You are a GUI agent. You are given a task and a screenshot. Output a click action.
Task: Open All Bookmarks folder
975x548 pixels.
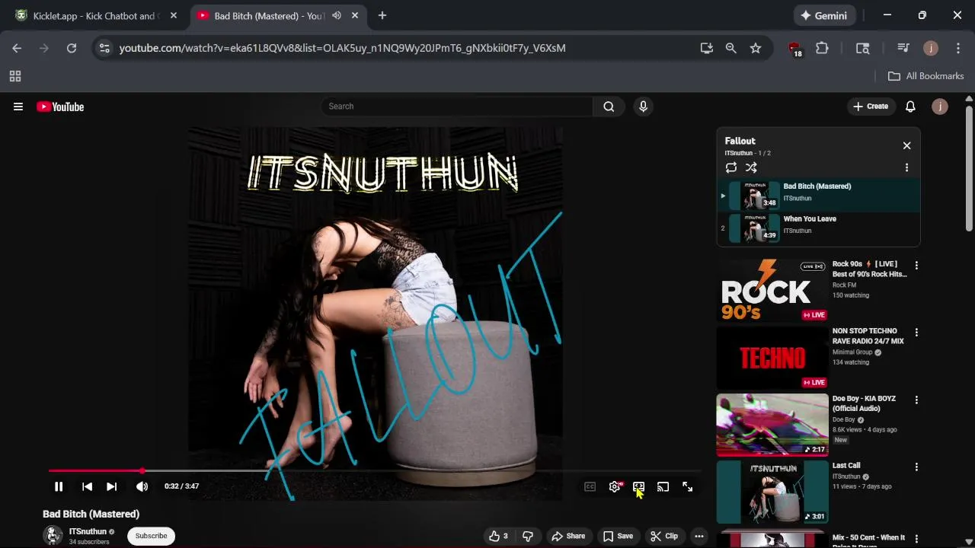click(926, 76)
